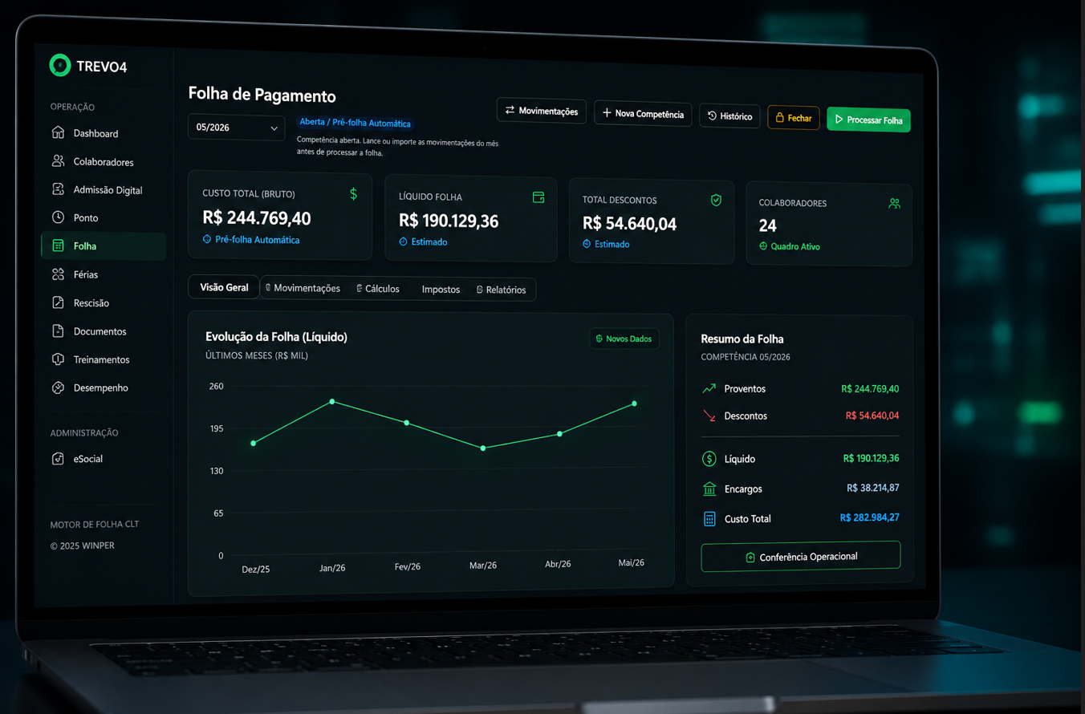Click the dollar icon on Custo Total card
1085x714 pixels.
[354, 194]
